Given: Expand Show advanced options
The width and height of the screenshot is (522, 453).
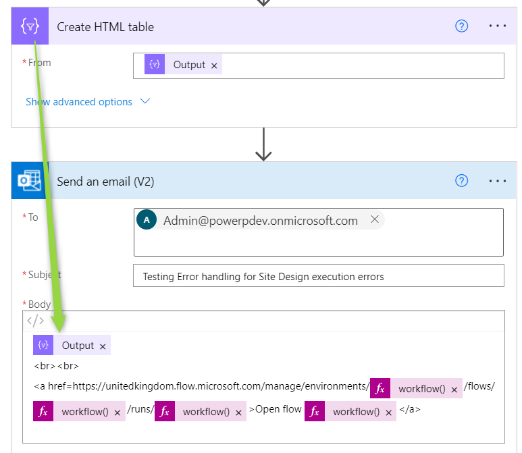Looking at the screenshot, I should click(79, 102).
